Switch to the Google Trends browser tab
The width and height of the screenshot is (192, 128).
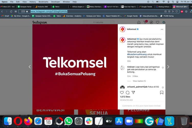[145, 7]
